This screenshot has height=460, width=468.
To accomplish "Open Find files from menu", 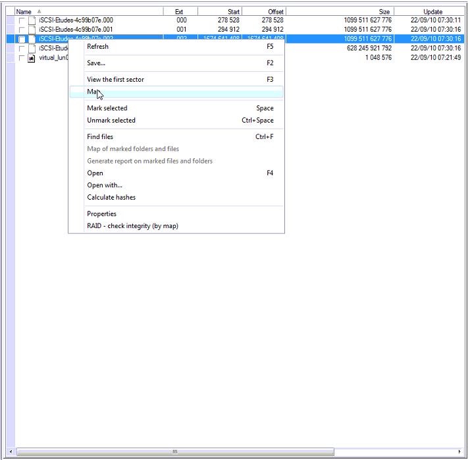I will [176, 137].
